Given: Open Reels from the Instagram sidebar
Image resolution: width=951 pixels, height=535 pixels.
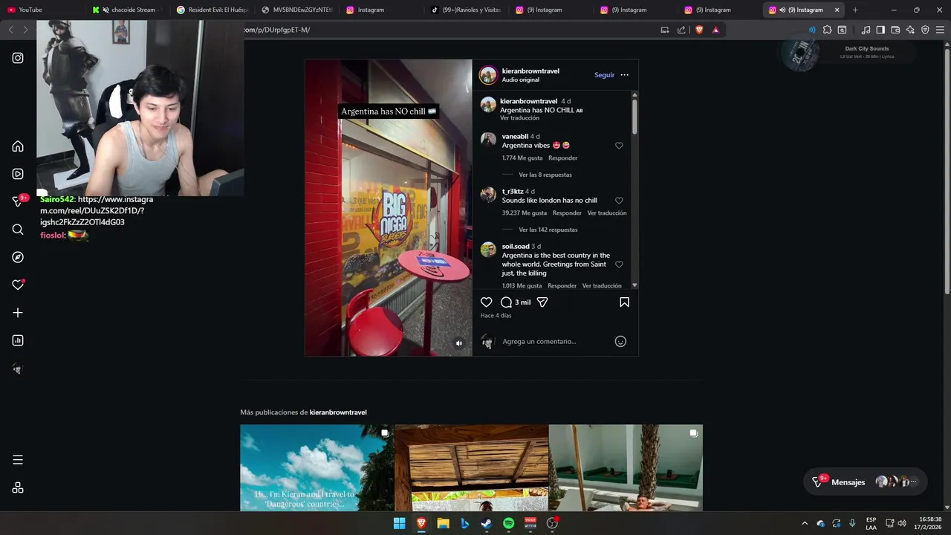Looking at the screenshot, I should [x=18, y=174].
